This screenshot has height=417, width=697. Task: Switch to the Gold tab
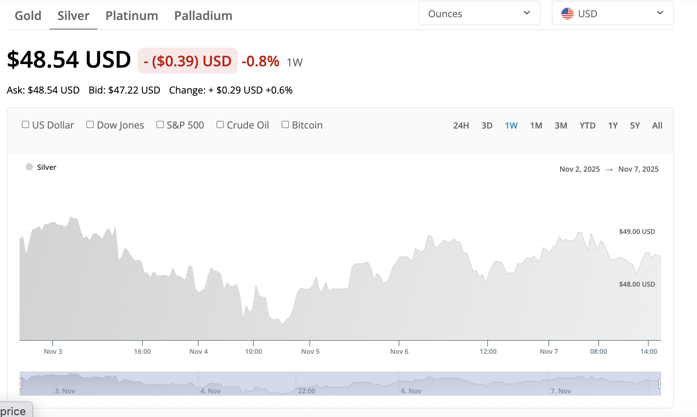[x=28, y=16]
